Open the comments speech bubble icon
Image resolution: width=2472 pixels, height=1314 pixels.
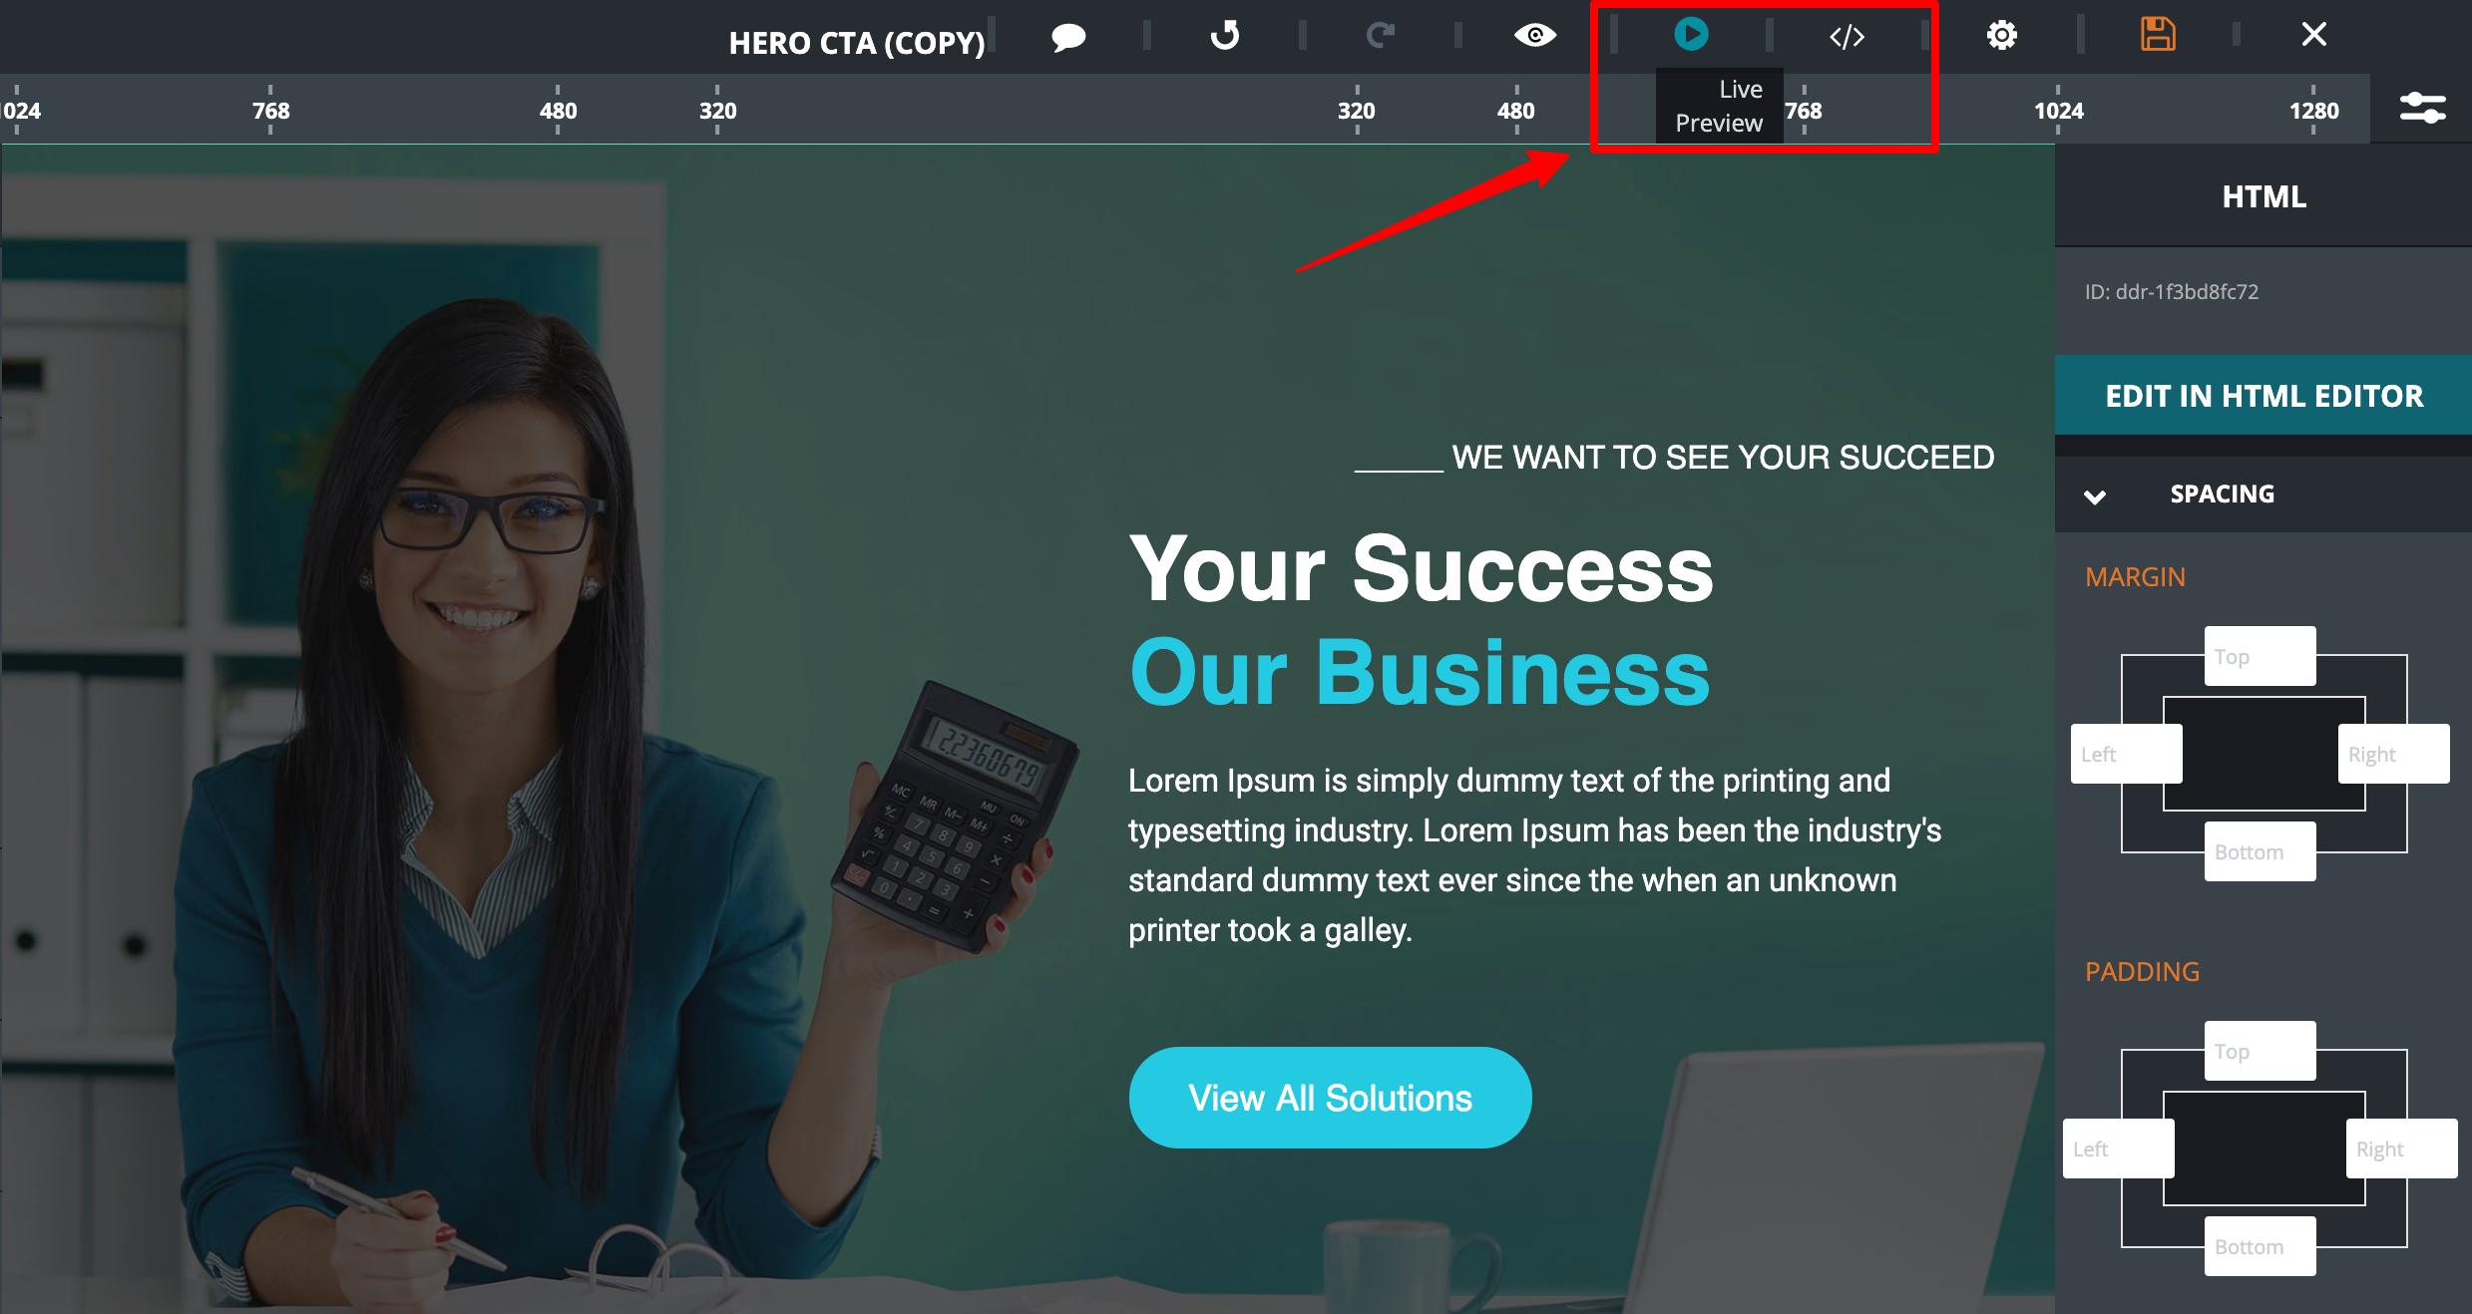point(1068,37)
